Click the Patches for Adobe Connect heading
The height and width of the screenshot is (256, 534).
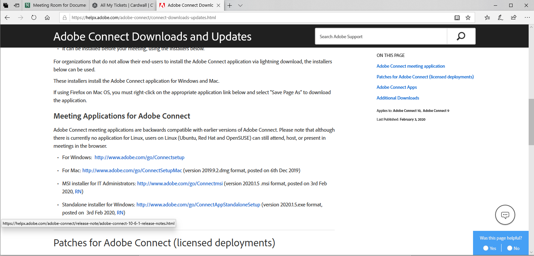tap(164, 243)
